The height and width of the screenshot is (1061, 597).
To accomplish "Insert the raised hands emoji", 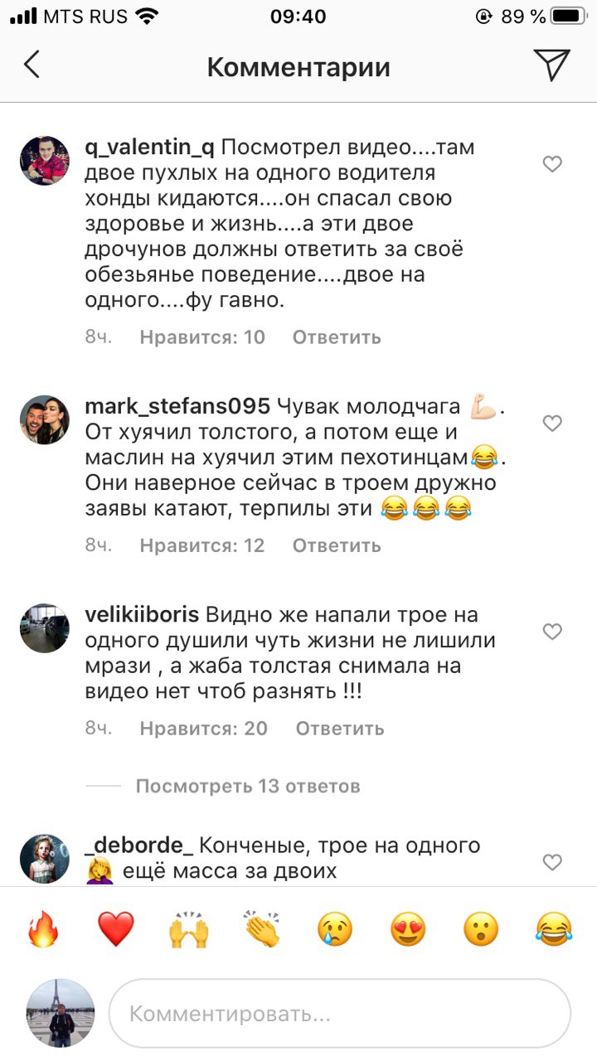I will click(189, 929).
